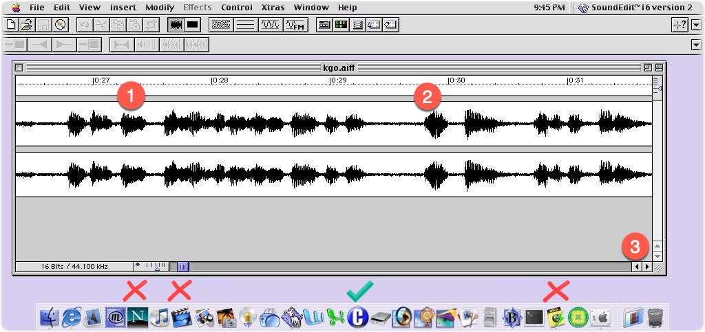This screenshot has height=332, width=705.
Task: Open the Edit menu
Action: [x=62, y=7]
